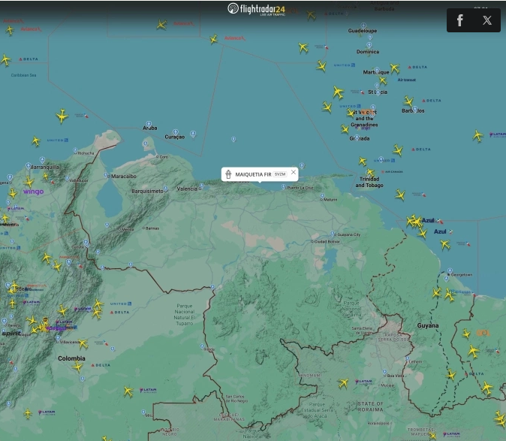Click the control tower icon in FIR popup
Image resolution: width=506 pixels, height=441 pixels.
pyautogui.click(x=229, y=174)
